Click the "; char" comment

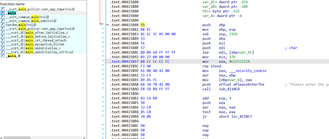pyautogui.click(x=291, y=48)
